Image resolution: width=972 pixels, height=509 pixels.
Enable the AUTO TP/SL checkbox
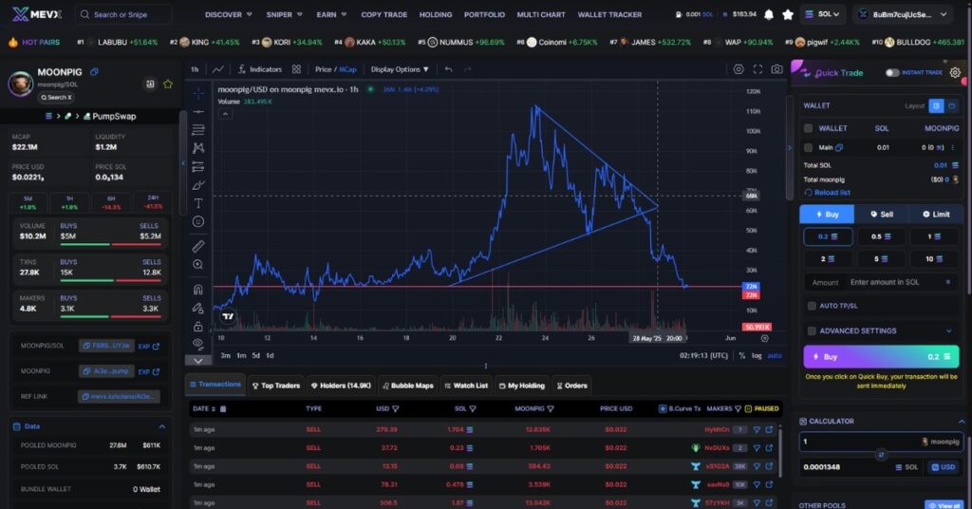point(812,306)
